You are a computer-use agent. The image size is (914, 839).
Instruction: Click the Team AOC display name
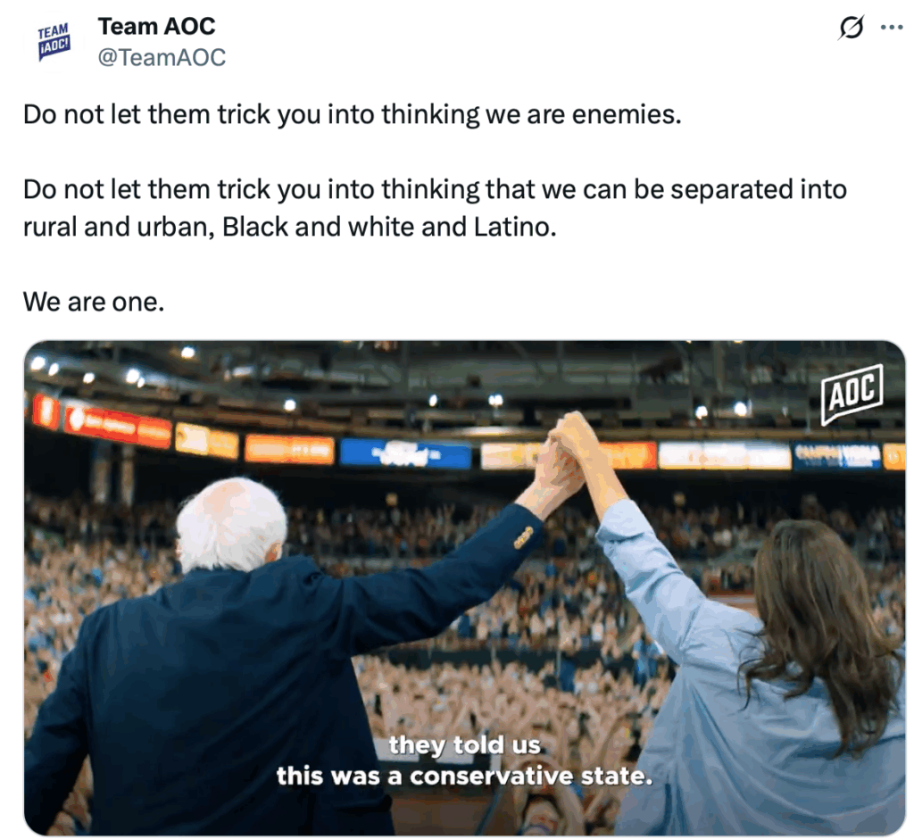pos(156,26)
